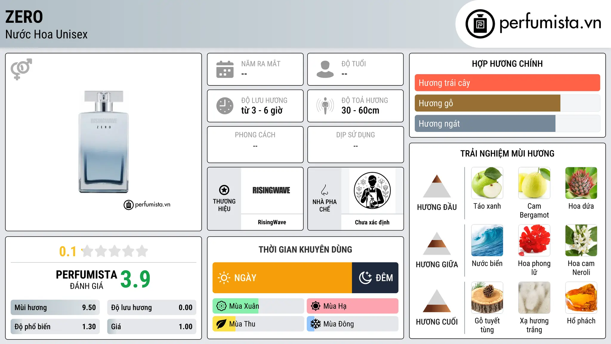Click the ZERO perfume title
This screenshot has width=611, height=344.
[24, 17]
